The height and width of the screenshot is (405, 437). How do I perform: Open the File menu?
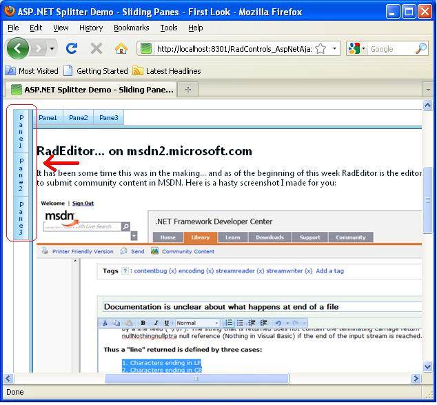(x=13, y=28)
